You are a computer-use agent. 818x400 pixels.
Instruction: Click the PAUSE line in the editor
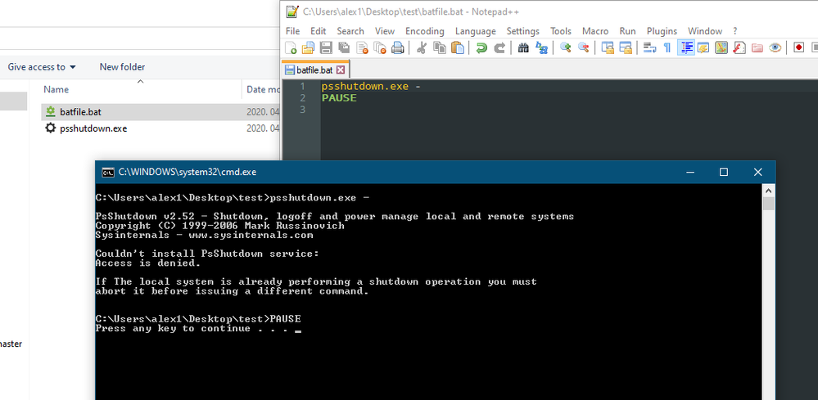click(x=339, y=98)
